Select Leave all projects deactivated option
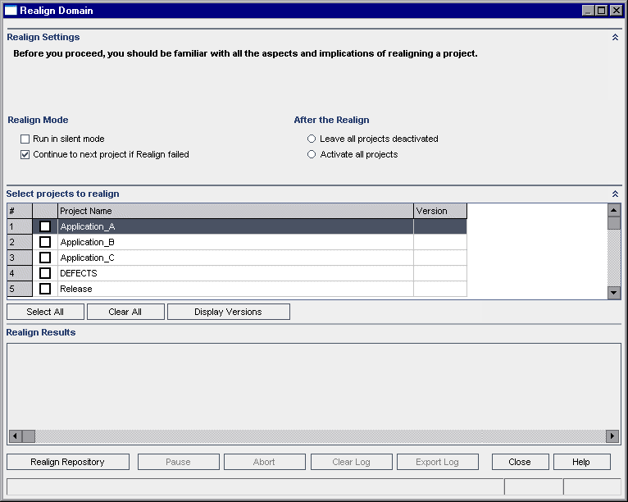Viewport: 628px width, 502px height. pyautogui.click(x=312, y=139)
